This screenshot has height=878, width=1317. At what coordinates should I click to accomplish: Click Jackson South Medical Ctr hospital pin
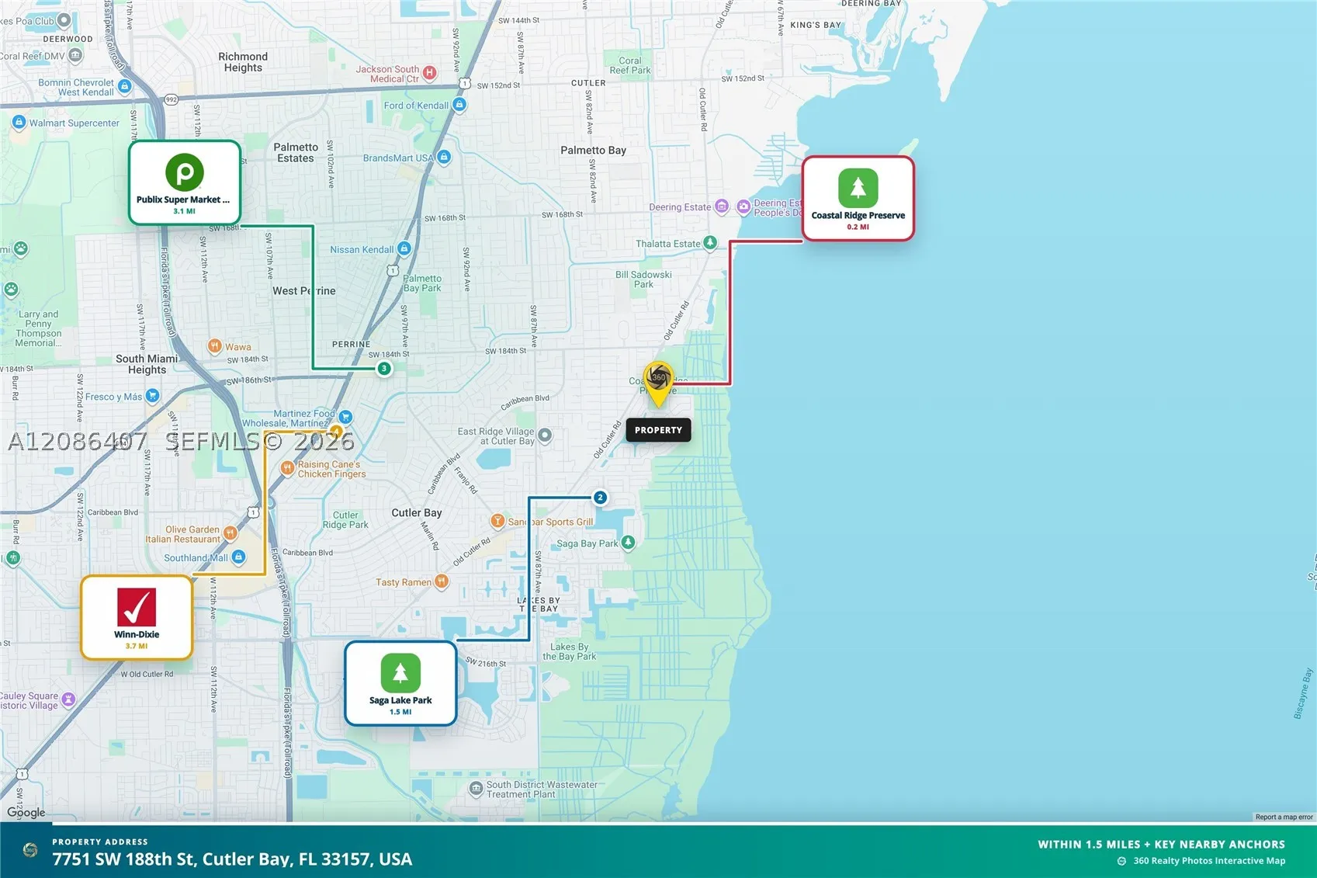(x=429, y=73)
